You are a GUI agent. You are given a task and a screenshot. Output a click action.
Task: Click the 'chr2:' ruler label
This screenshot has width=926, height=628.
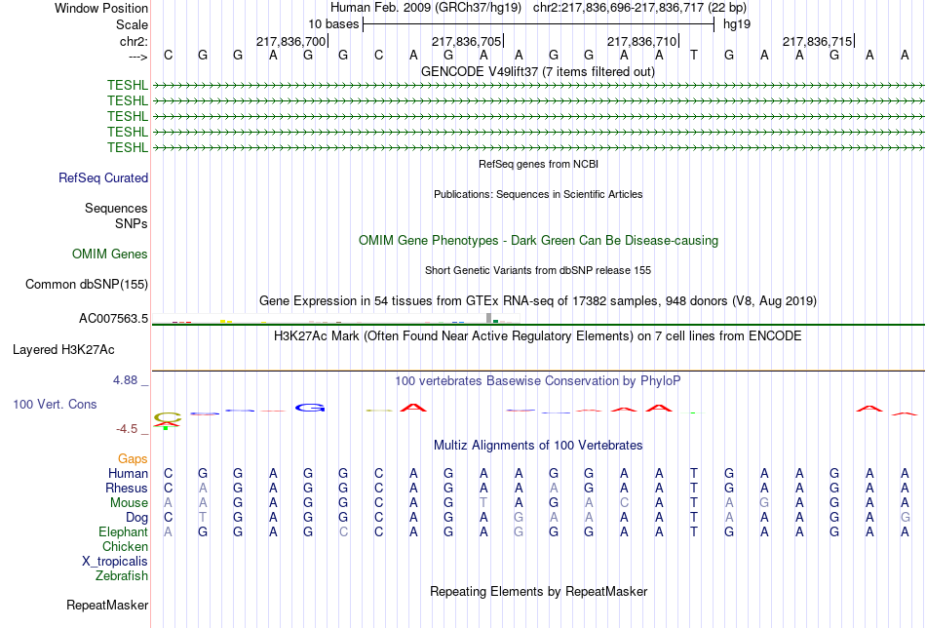coord(134,41)
